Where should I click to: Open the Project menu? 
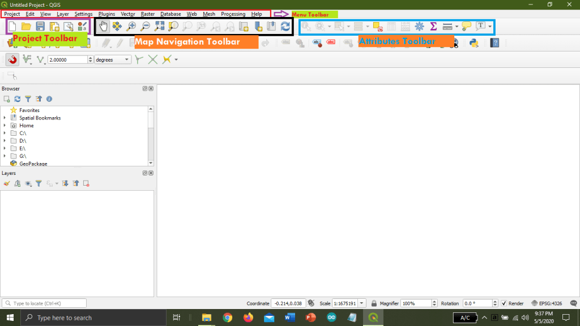pos(12,14)
